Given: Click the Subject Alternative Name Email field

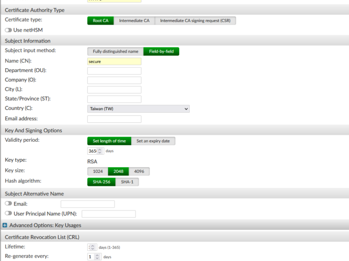Looking at the screenshot, I should pos(88,204).
